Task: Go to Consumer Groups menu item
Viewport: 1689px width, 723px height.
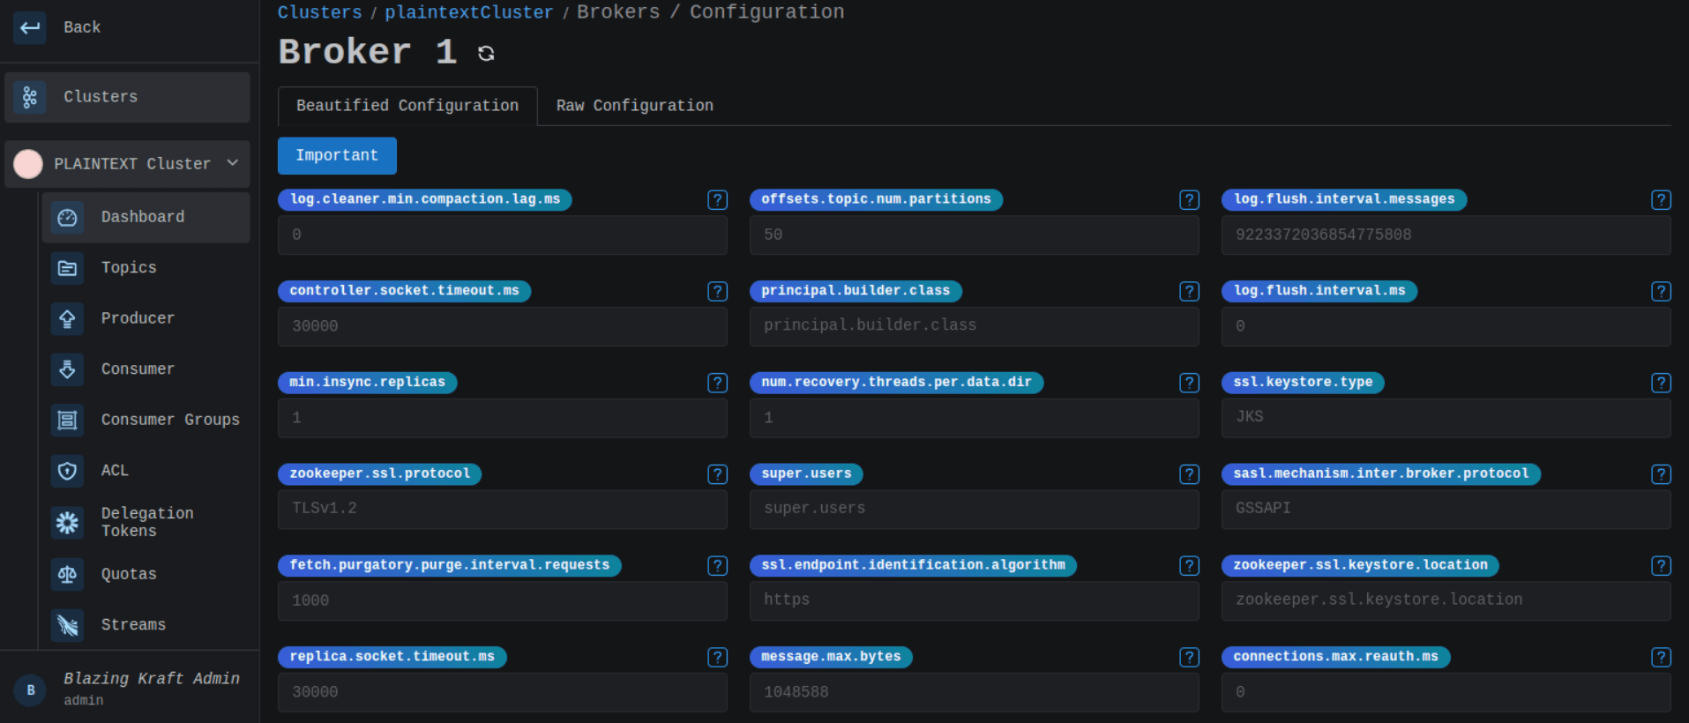Action: point(146,420)
